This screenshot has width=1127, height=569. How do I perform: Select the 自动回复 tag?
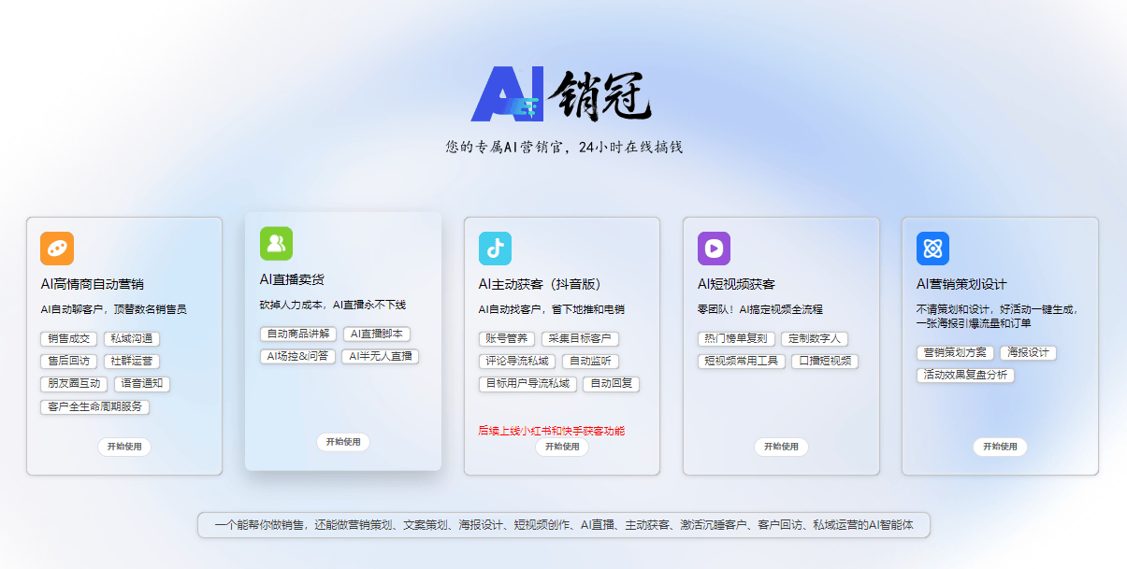coord(611,384)
